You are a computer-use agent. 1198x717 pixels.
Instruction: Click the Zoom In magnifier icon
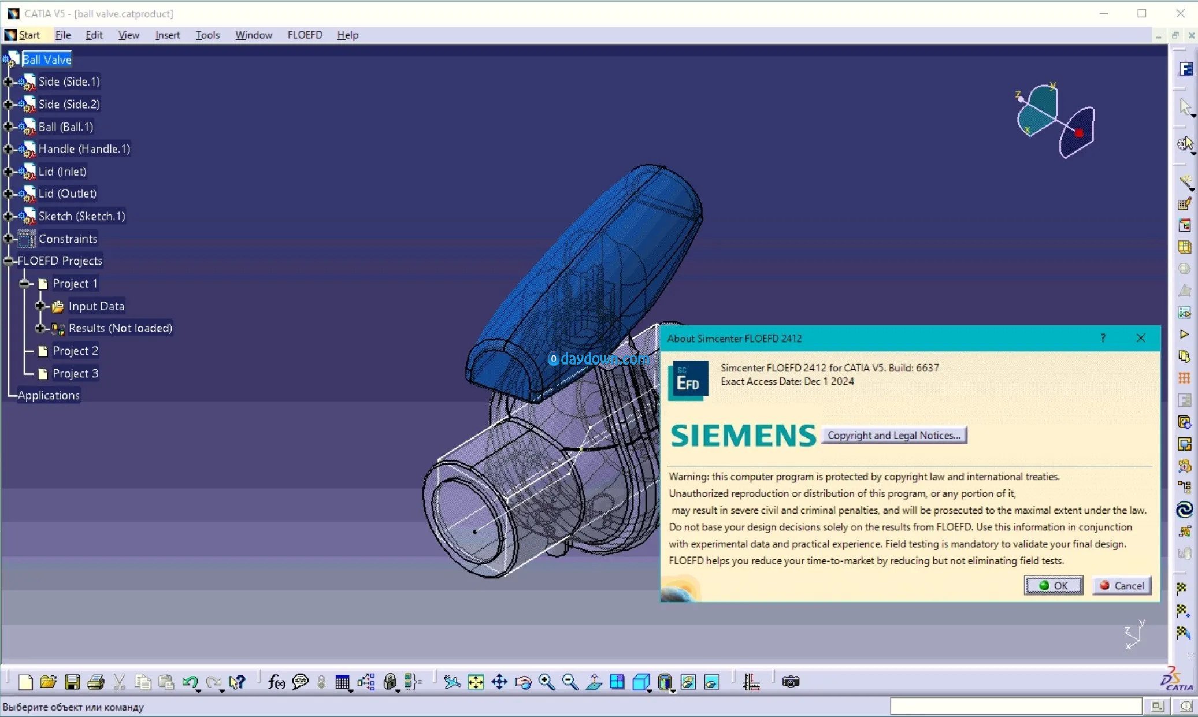click(x=547, y=682)
